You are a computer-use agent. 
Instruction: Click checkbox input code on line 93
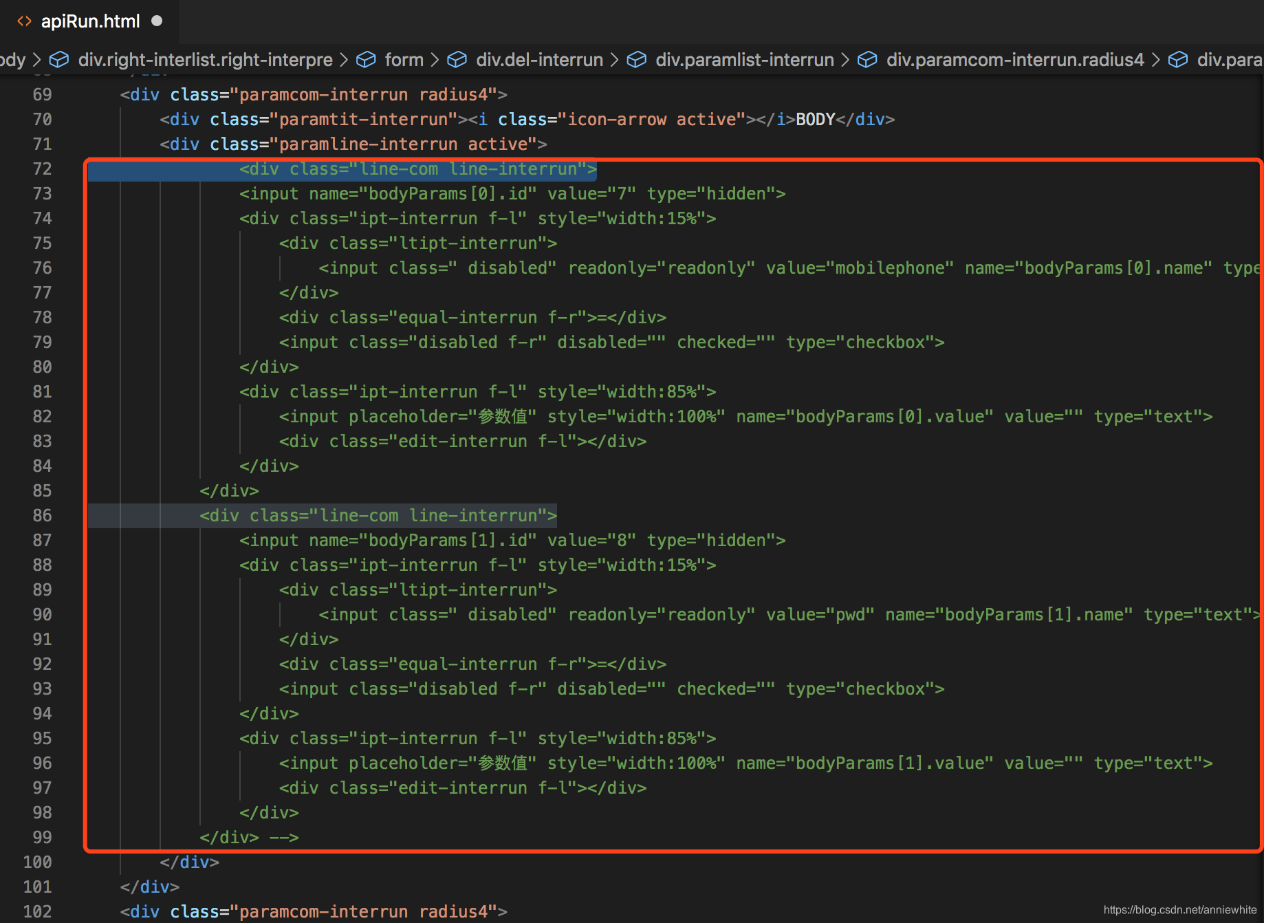pyautogui.click(x=611, y=689)
